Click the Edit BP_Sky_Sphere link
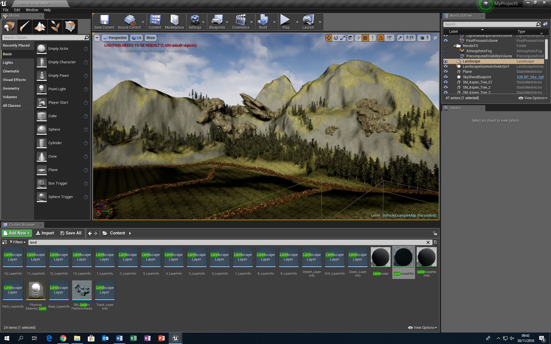Image resolution: width=551 pixels, height=344 pixels. click(530, 77)
